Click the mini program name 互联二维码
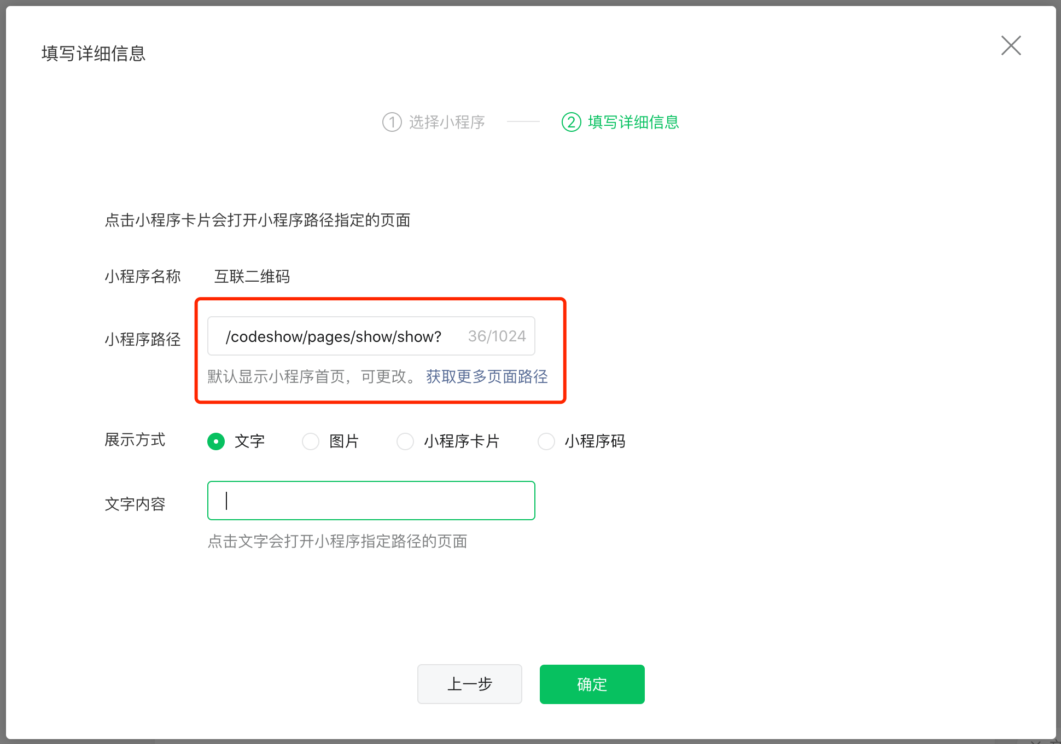This screenshot has width=1061, height=744. click(x=252, y=276)
